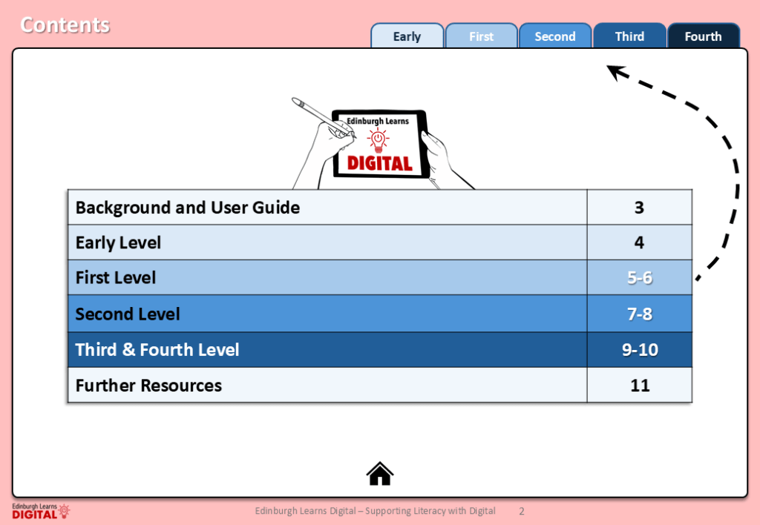Jump to Early Level section
Viewport: 760px width, 525px height.
pyautogui.click(x=119, y=242)
